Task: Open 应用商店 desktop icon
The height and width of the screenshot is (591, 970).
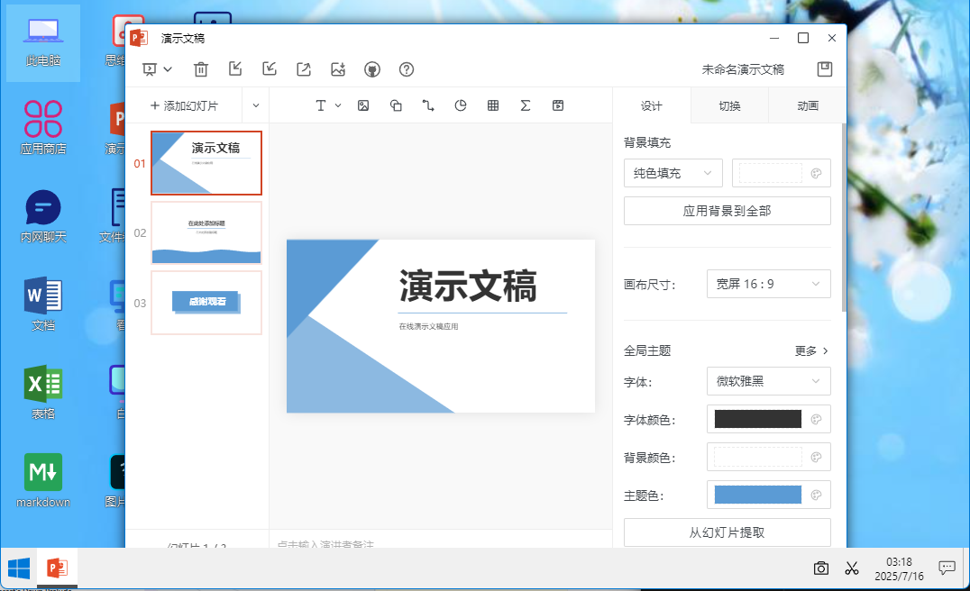Action: 43,127
